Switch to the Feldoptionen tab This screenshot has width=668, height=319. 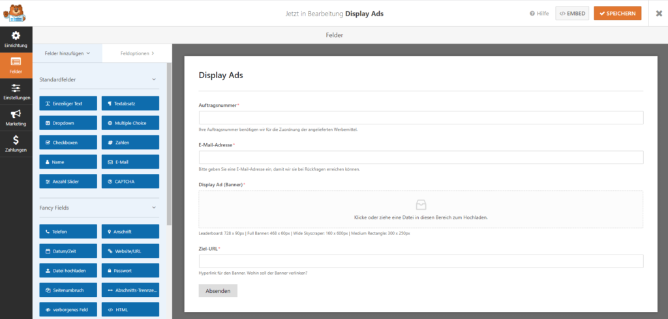137,53
